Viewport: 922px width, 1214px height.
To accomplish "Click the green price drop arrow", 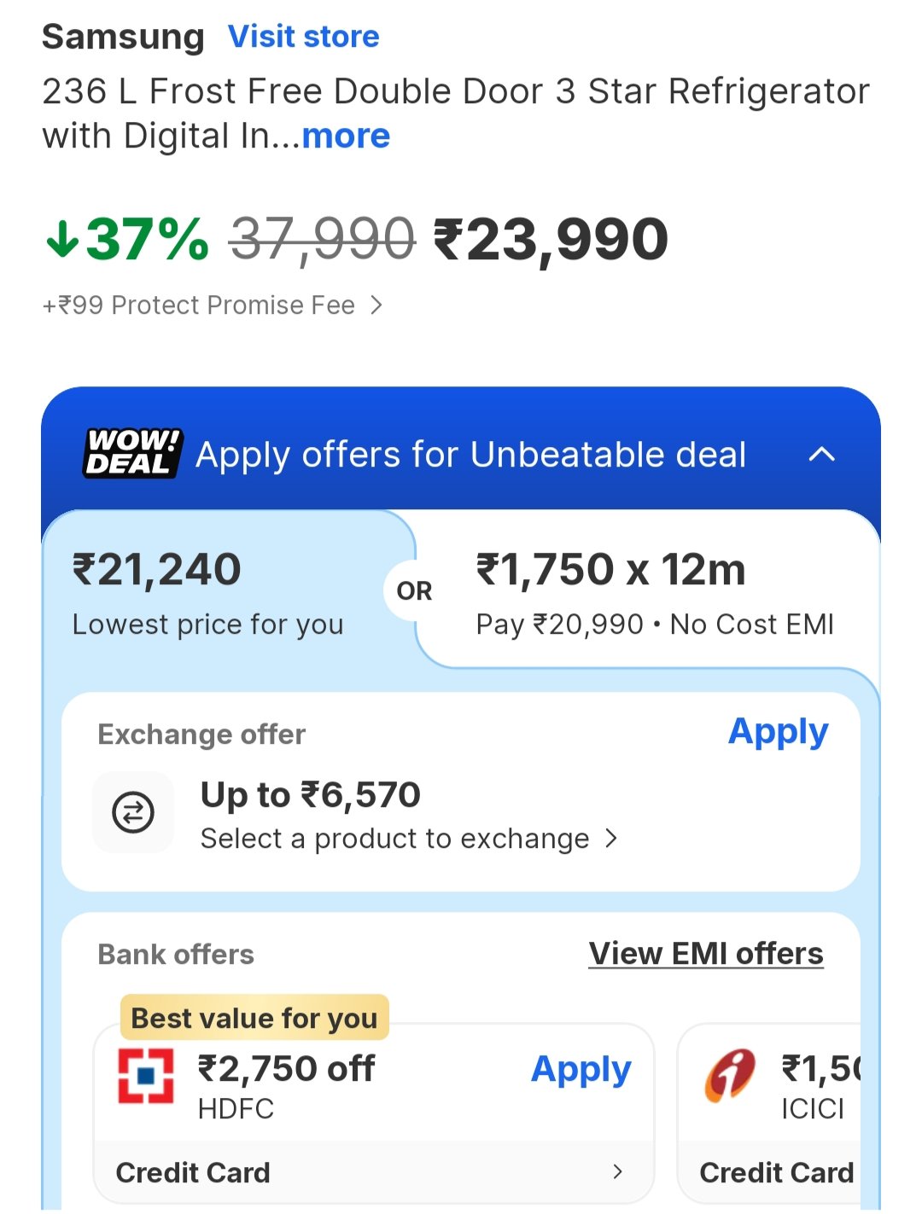I will point(62,240).
